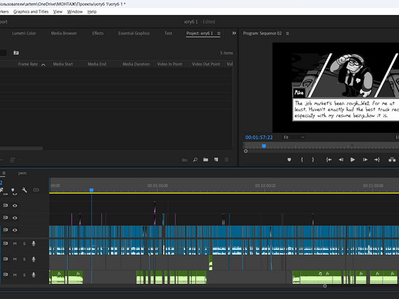Viewport: 399px width, 299px height.
Task: Click the Lift button in Program monitor
Action: click(392, 159)
